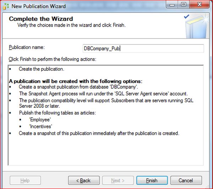Click 'Verify the choices made in the wizard' text

pos(71,25)
